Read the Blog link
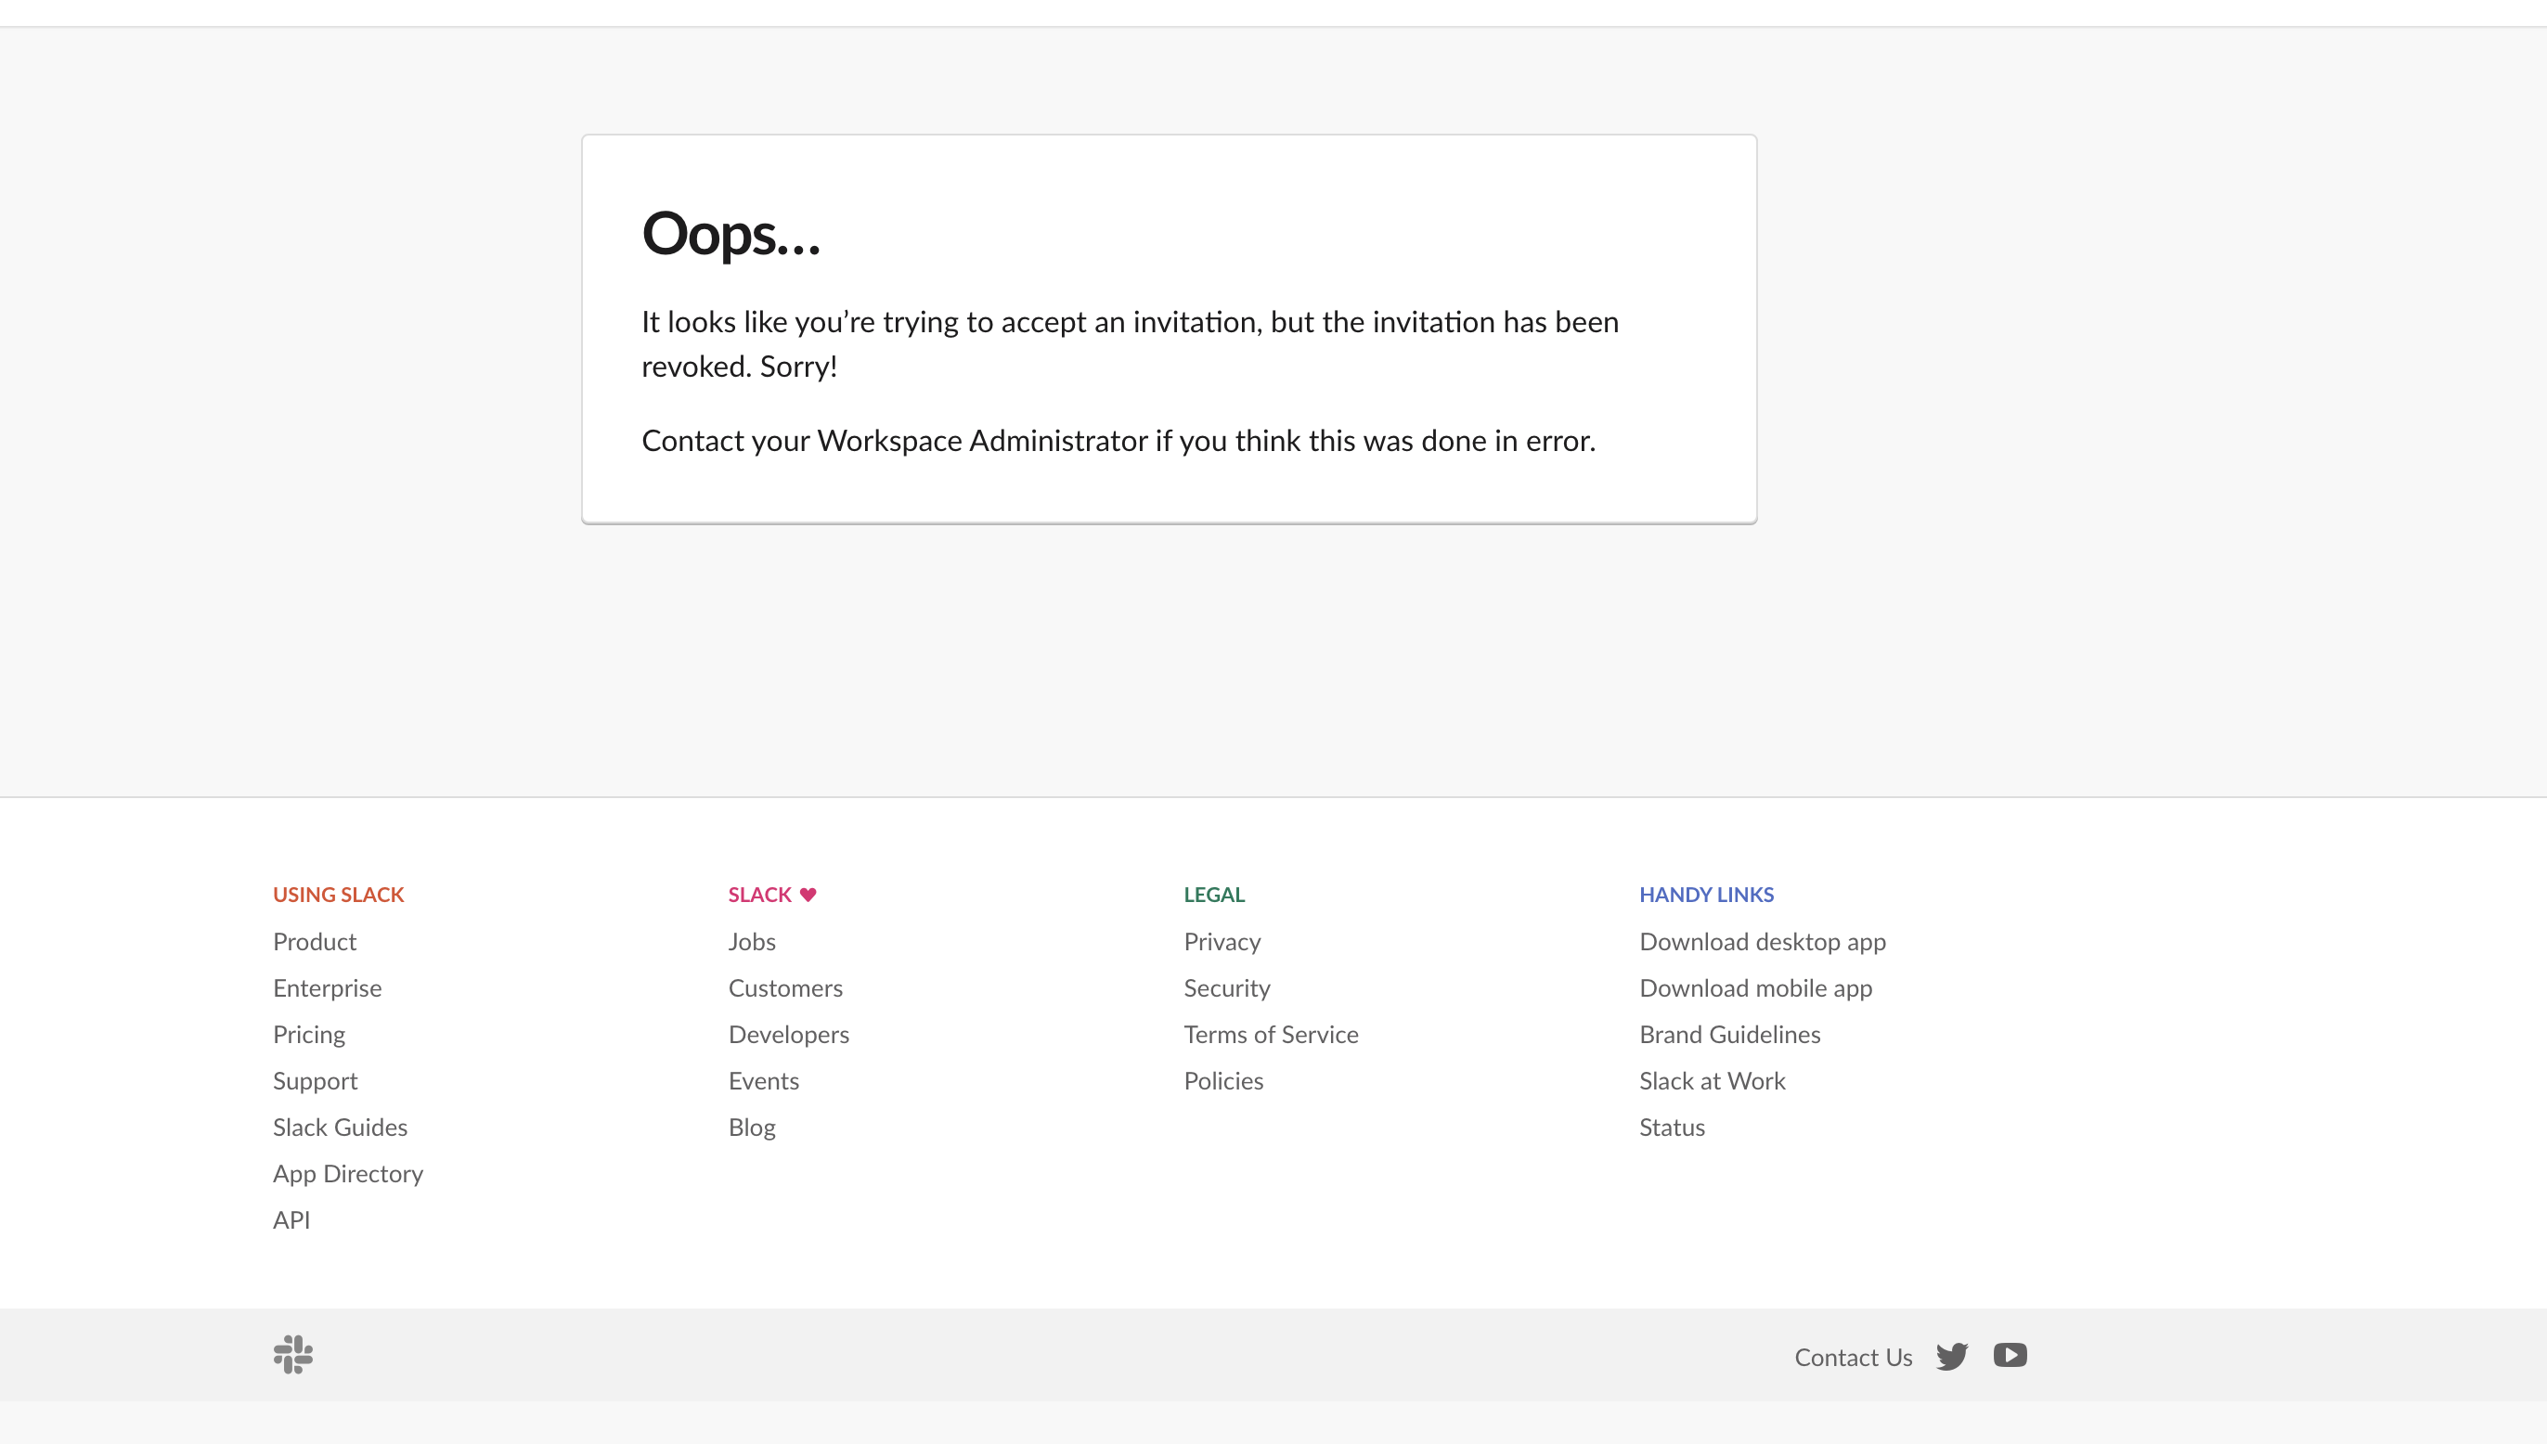This screenshot has height=1444, width=2547. tap(751, 1128)
